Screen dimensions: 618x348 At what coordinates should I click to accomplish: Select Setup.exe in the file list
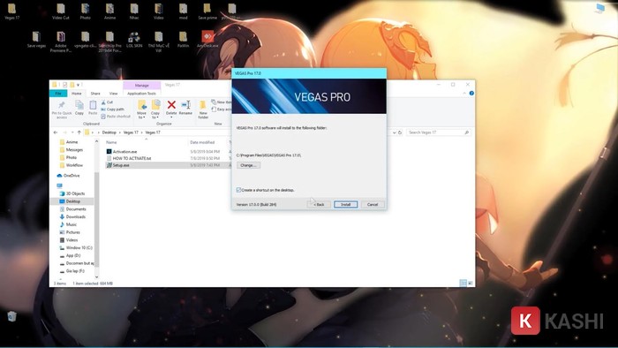[x=121, y=165]
